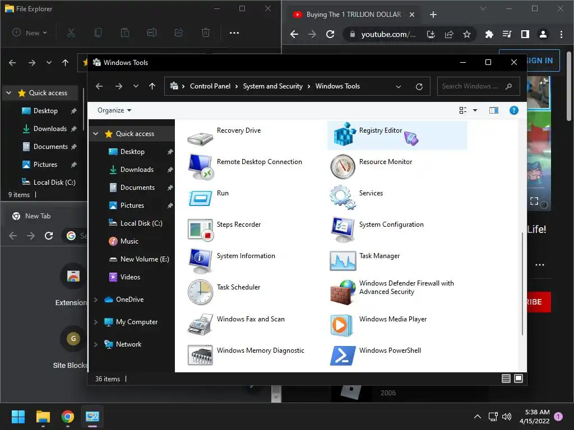Viewport: 574px width, 430px height.
Task: Open Windows Memory Diagnostic icon
Action: coord(200,355)
